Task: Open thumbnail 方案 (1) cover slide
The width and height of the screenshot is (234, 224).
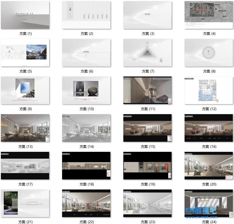Action: click(25, 15)
